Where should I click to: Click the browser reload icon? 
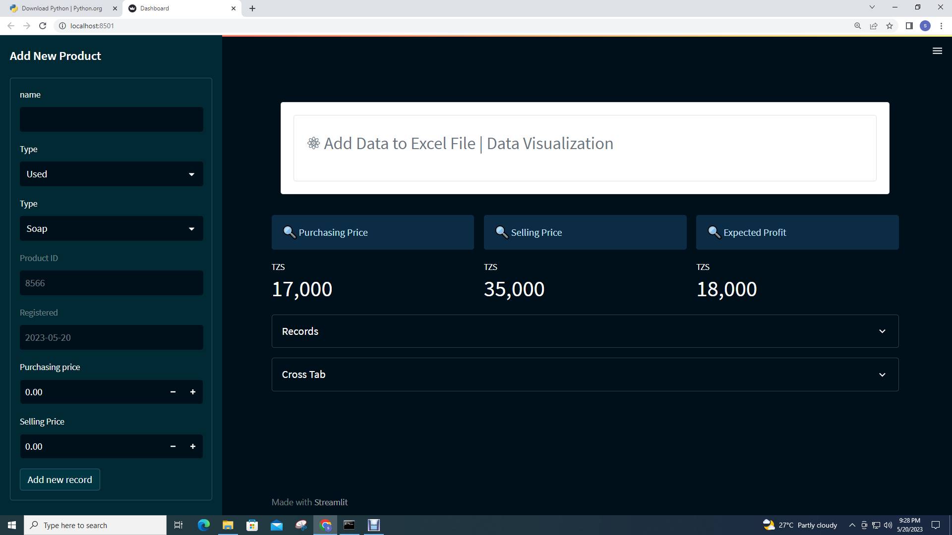[x=43, y=26]
